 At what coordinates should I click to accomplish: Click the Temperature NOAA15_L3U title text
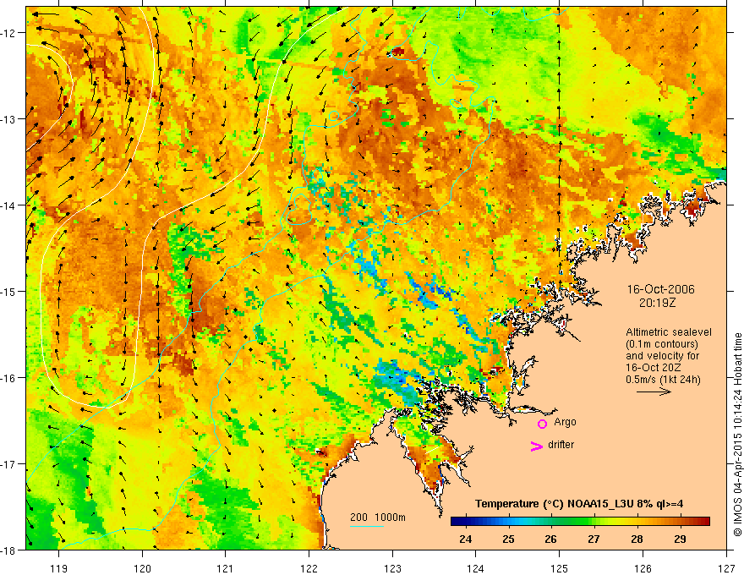coord(579,503)
